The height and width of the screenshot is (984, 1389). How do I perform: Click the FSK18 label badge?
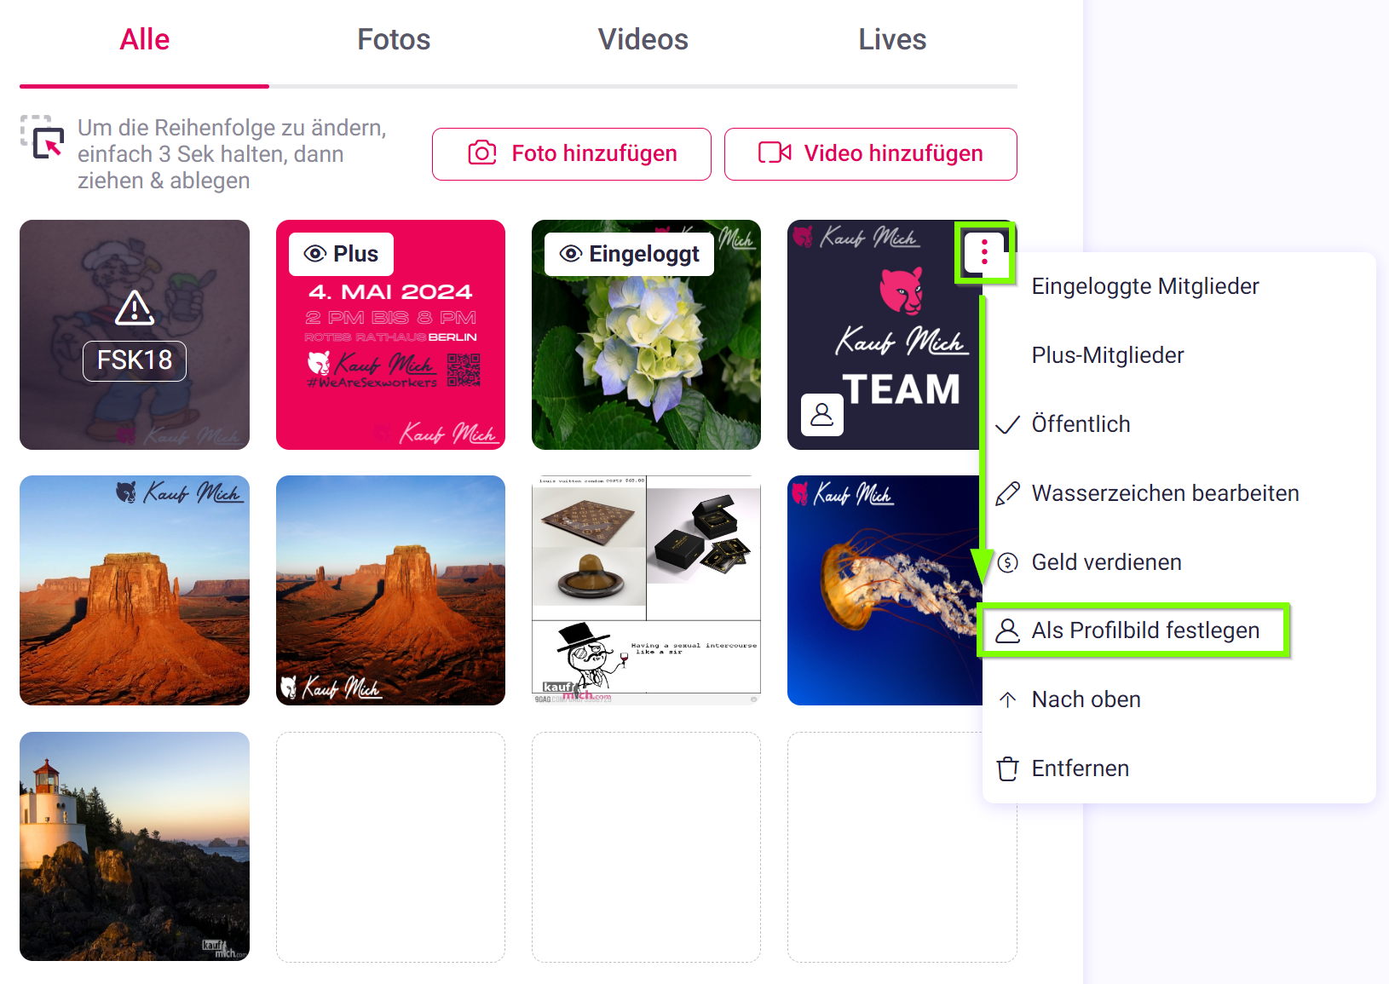click(135, 360)
